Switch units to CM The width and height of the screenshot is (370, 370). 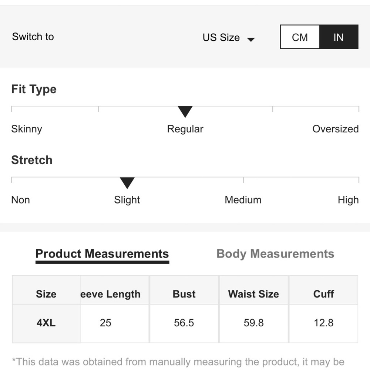pos(300,37)
